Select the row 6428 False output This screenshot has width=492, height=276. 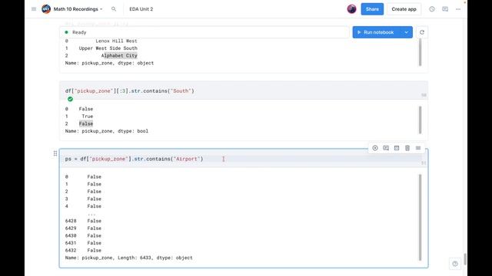83,221
